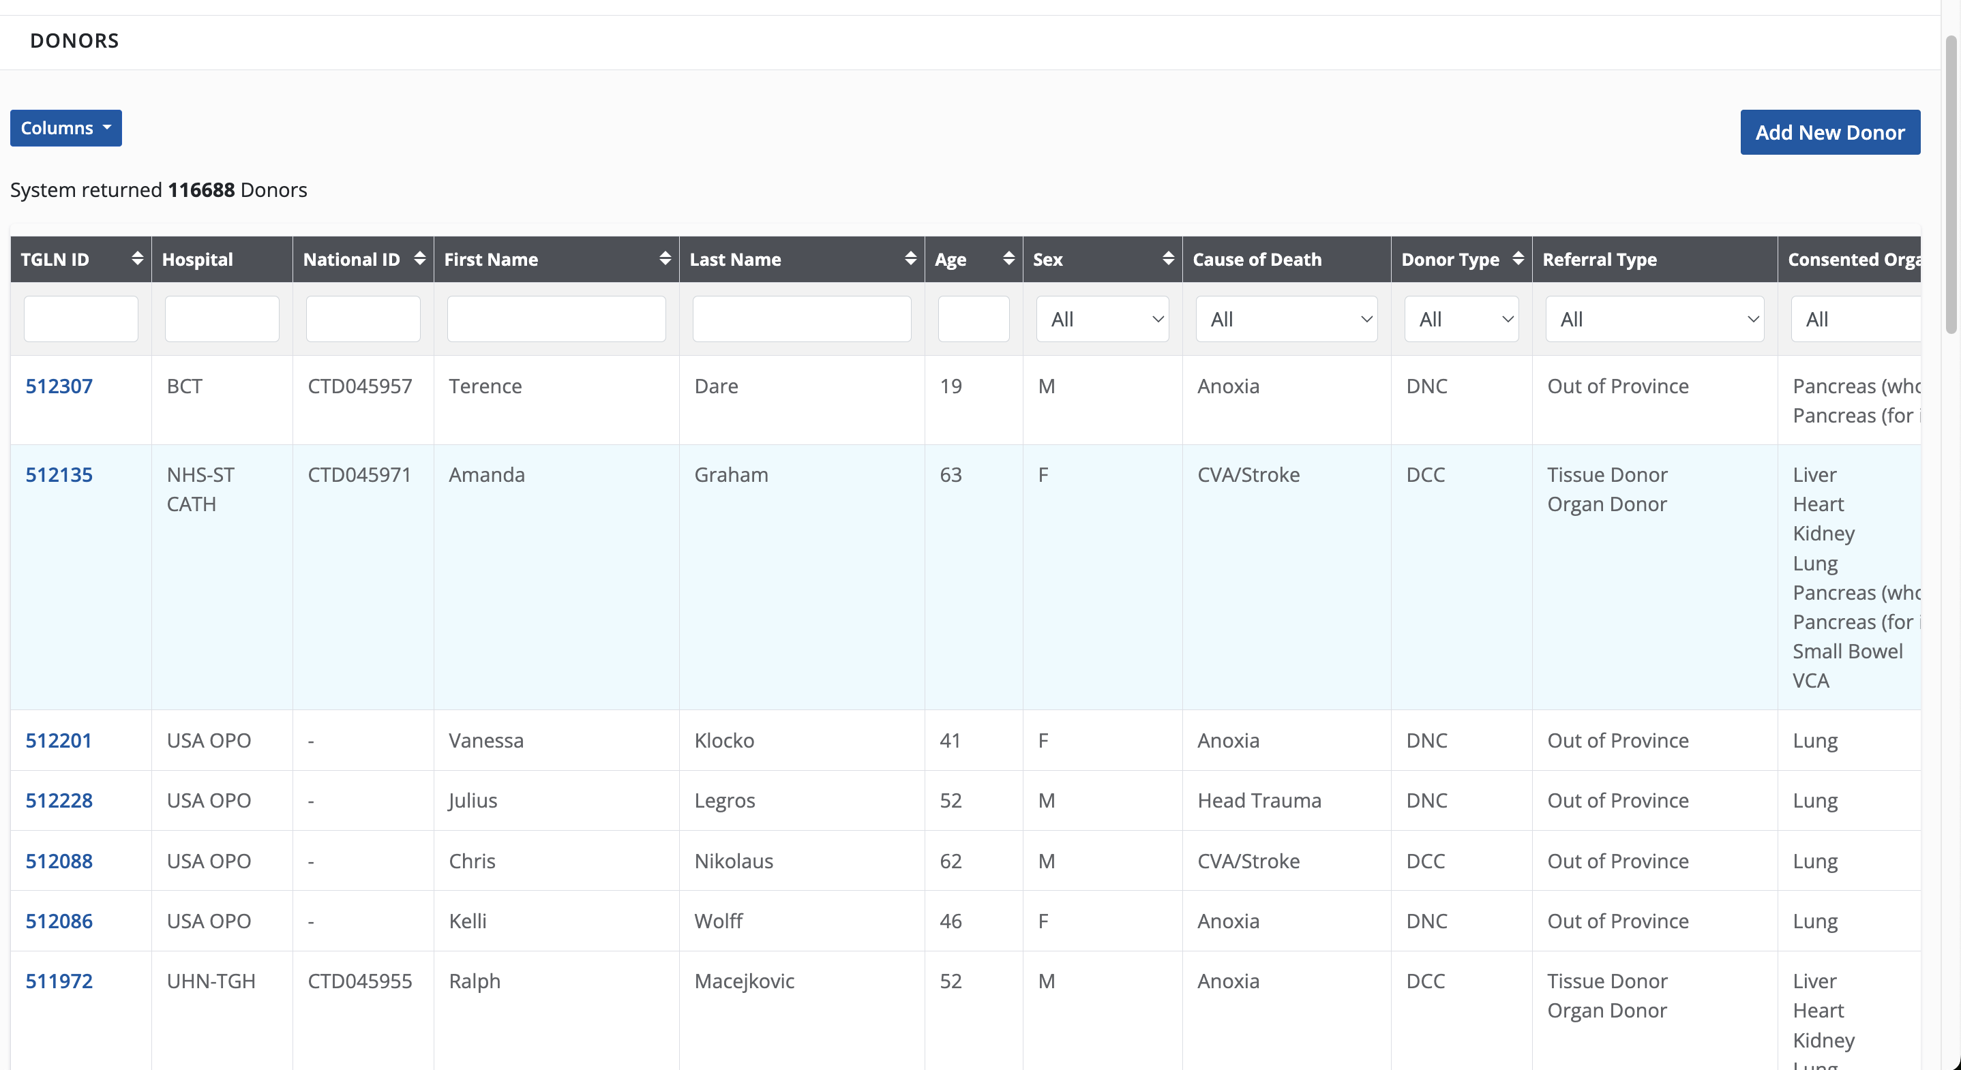Sort donors by Age arrows
The image size is (1961, 1070).
click(x=1008, y=259)
